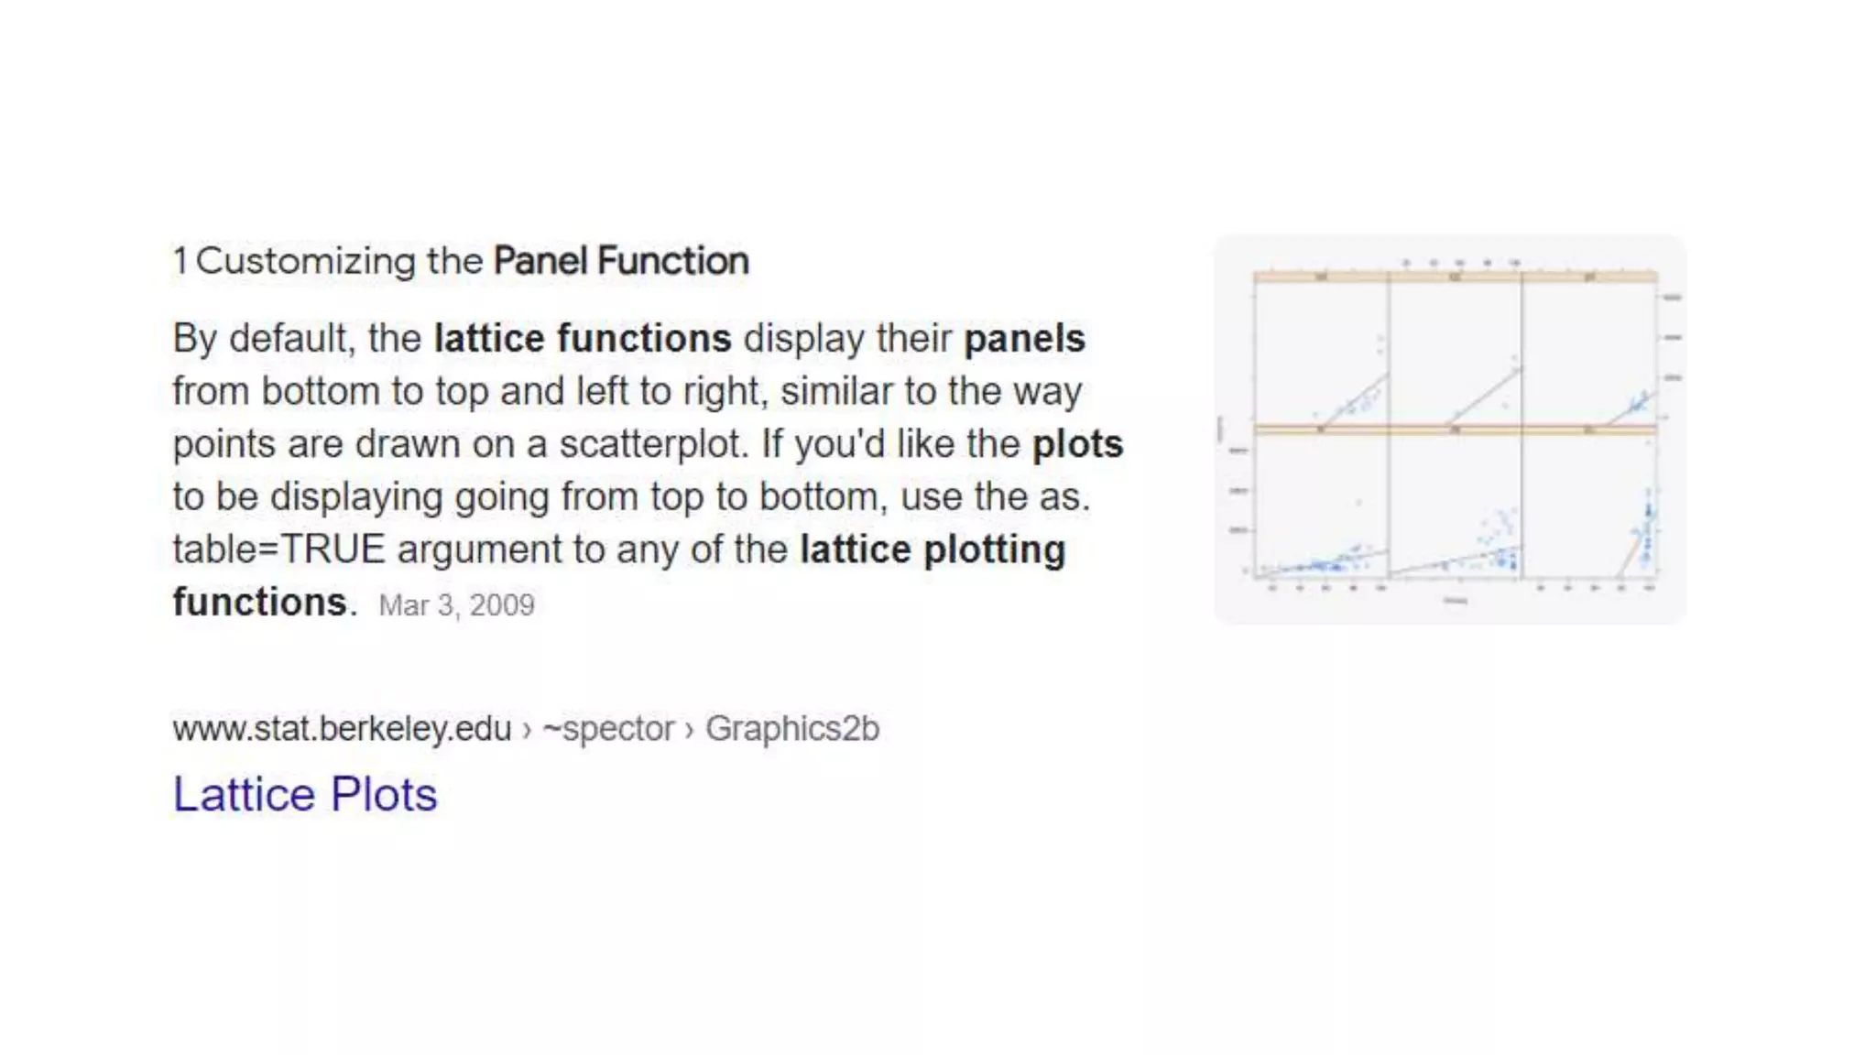
Task: Click top-middle panel in the thumbnail plot
Action: click(1456, 353)
